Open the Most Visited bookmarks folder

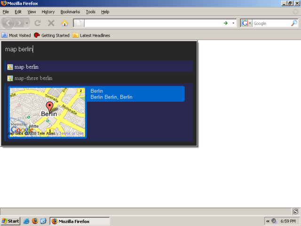pos(16,35)
